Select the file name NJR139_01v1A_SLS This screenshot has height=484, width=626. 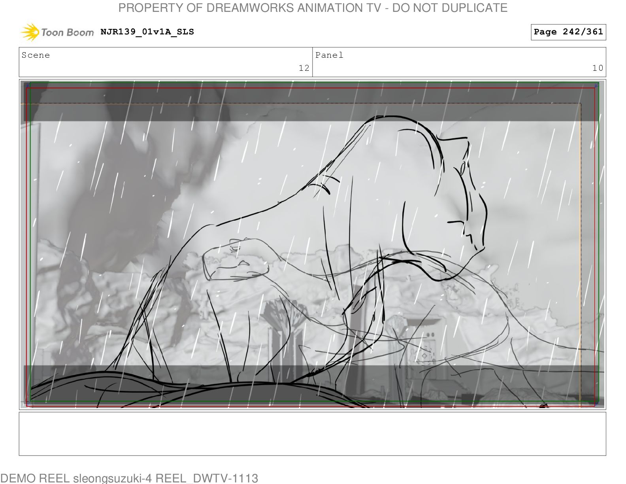(147, 32)
